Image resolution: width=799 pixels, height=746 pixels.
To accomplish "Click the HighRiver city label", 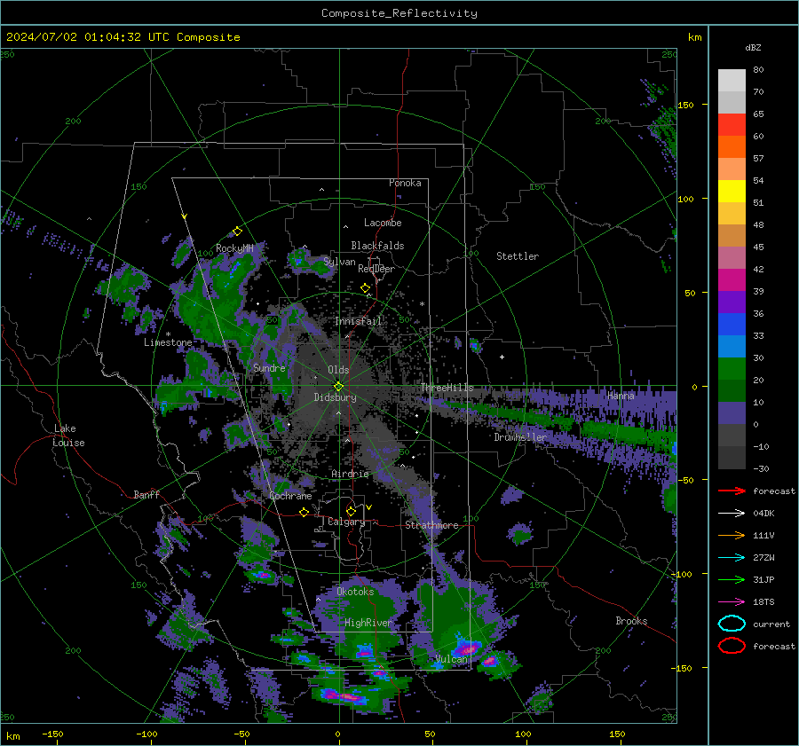I will pos(368,623).
